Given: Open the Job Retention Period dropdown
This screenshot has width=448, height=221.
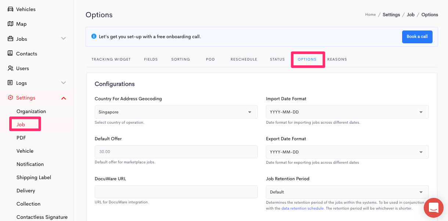Looking at the screenshot, I should point(347,192).
